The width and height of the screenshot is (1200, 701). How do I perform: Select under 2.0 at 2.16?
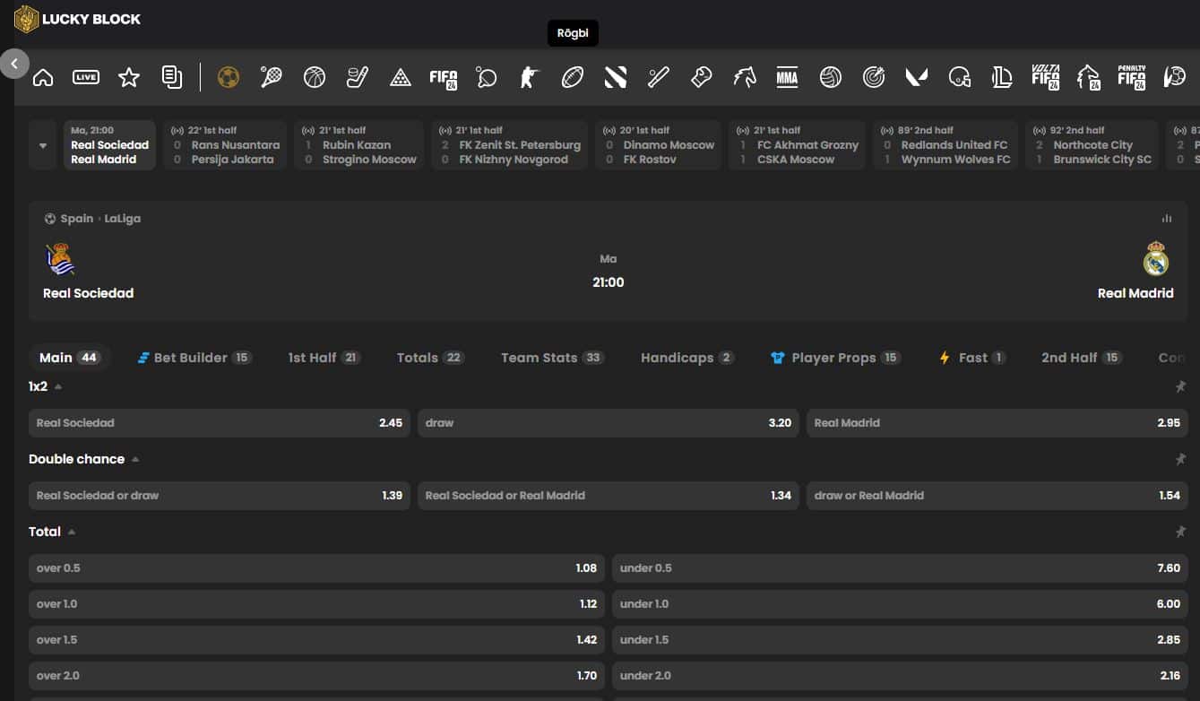pyautogui.click(x=900, y=675)
